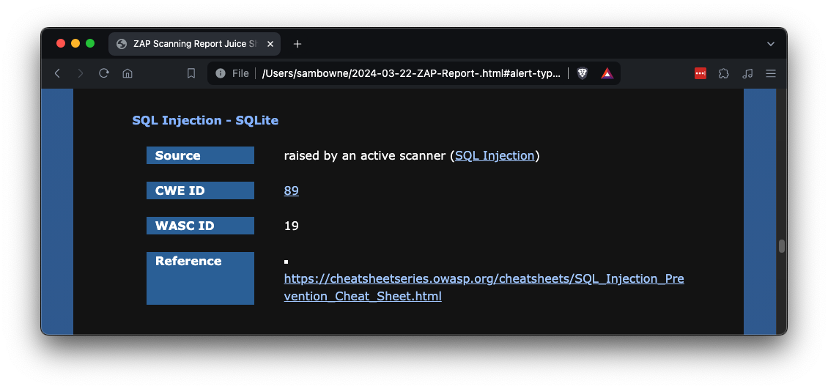The image size is (828, 389).
Task: Click the vertical scrollbar thumb
Action: 781,246
